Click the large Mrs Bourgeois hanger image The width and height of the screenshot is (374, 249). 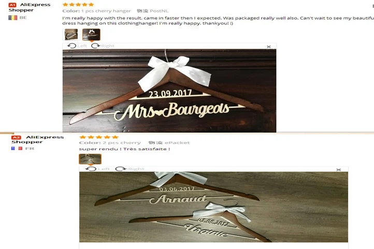(x=169, y=90)
